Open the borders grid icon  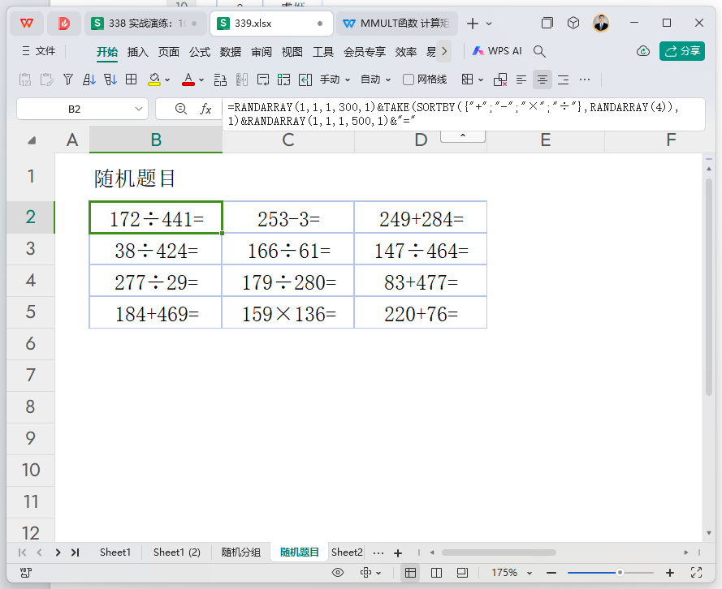132,80
